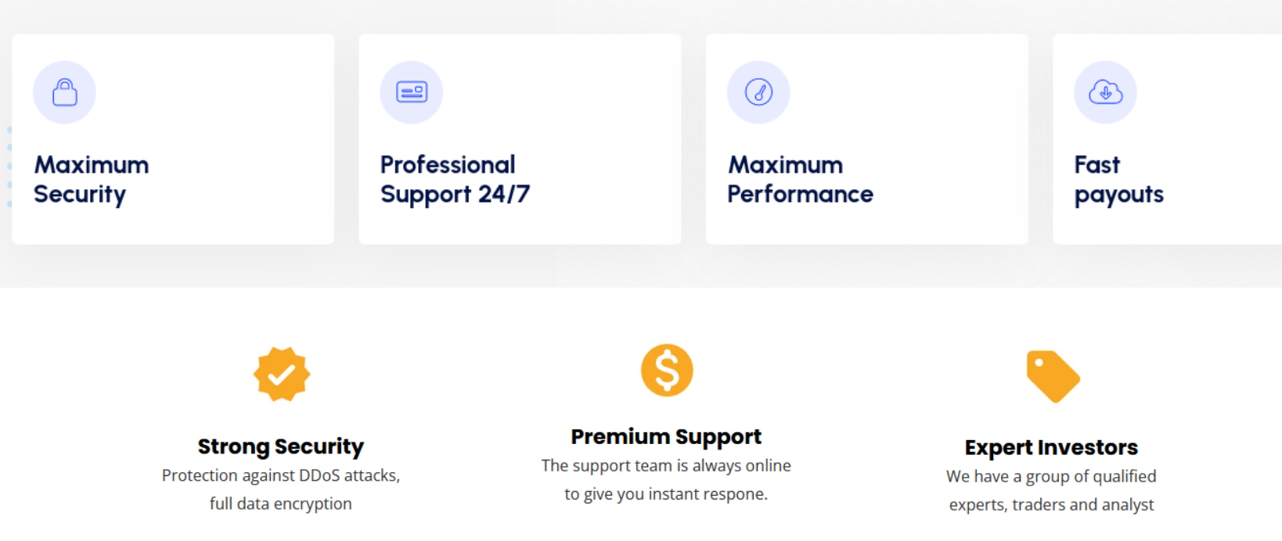Click the Expert Investors heading
This screenshot has height=541, width=1282.
tap(1051, 447)
